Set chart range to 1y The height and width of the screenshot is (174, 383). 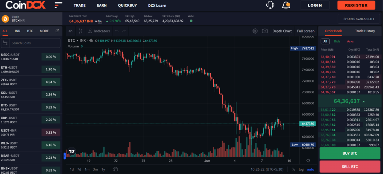pos(103,169)
